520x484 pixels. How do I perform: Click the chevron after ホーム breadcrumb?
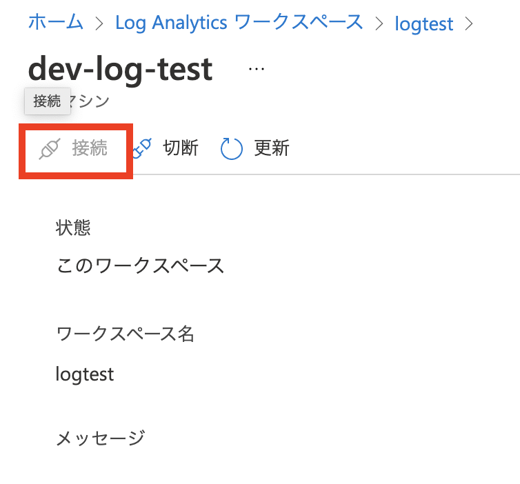coord(99,23)
